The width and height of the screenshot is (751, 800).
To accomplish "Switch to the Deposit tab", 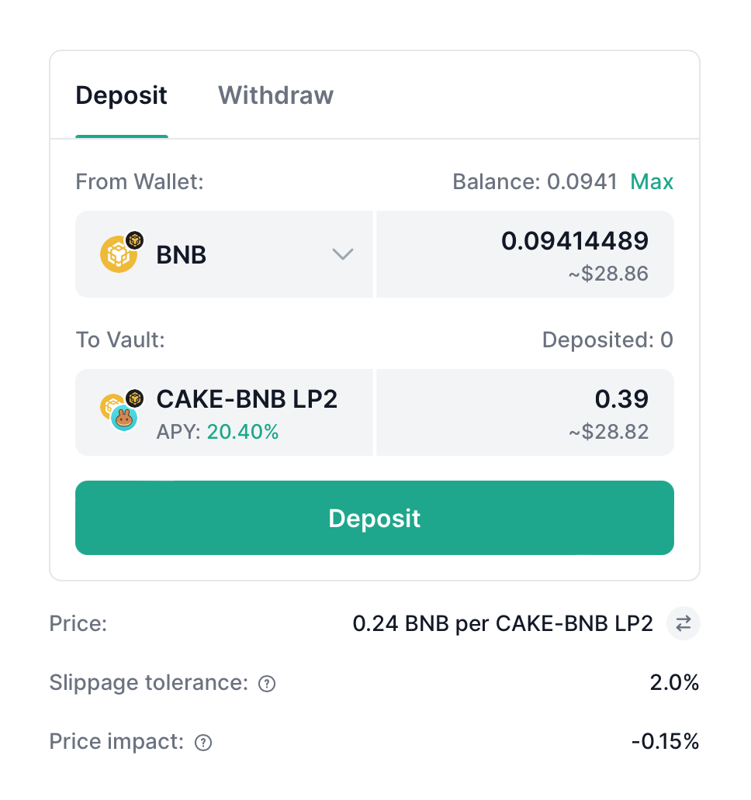I will [121, 95].
